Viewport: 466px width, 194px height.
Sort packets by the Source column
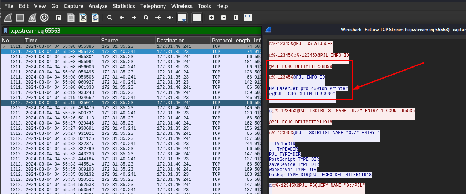109,41
